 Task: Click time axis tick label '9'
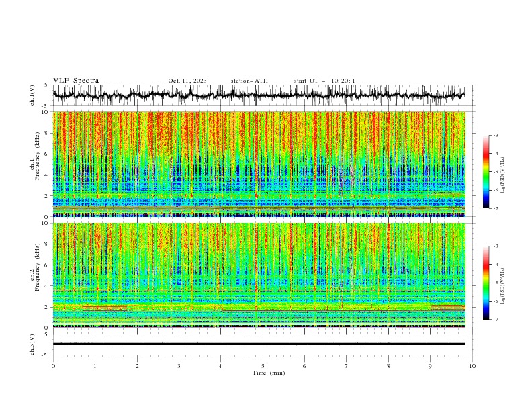point(430,366)
